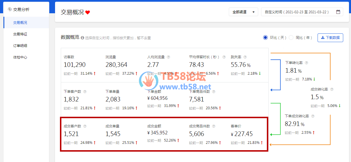The image size is (351, 162).
Task: Open the custom date range picker
Action: pyautogui.click(x=300, y=12)
